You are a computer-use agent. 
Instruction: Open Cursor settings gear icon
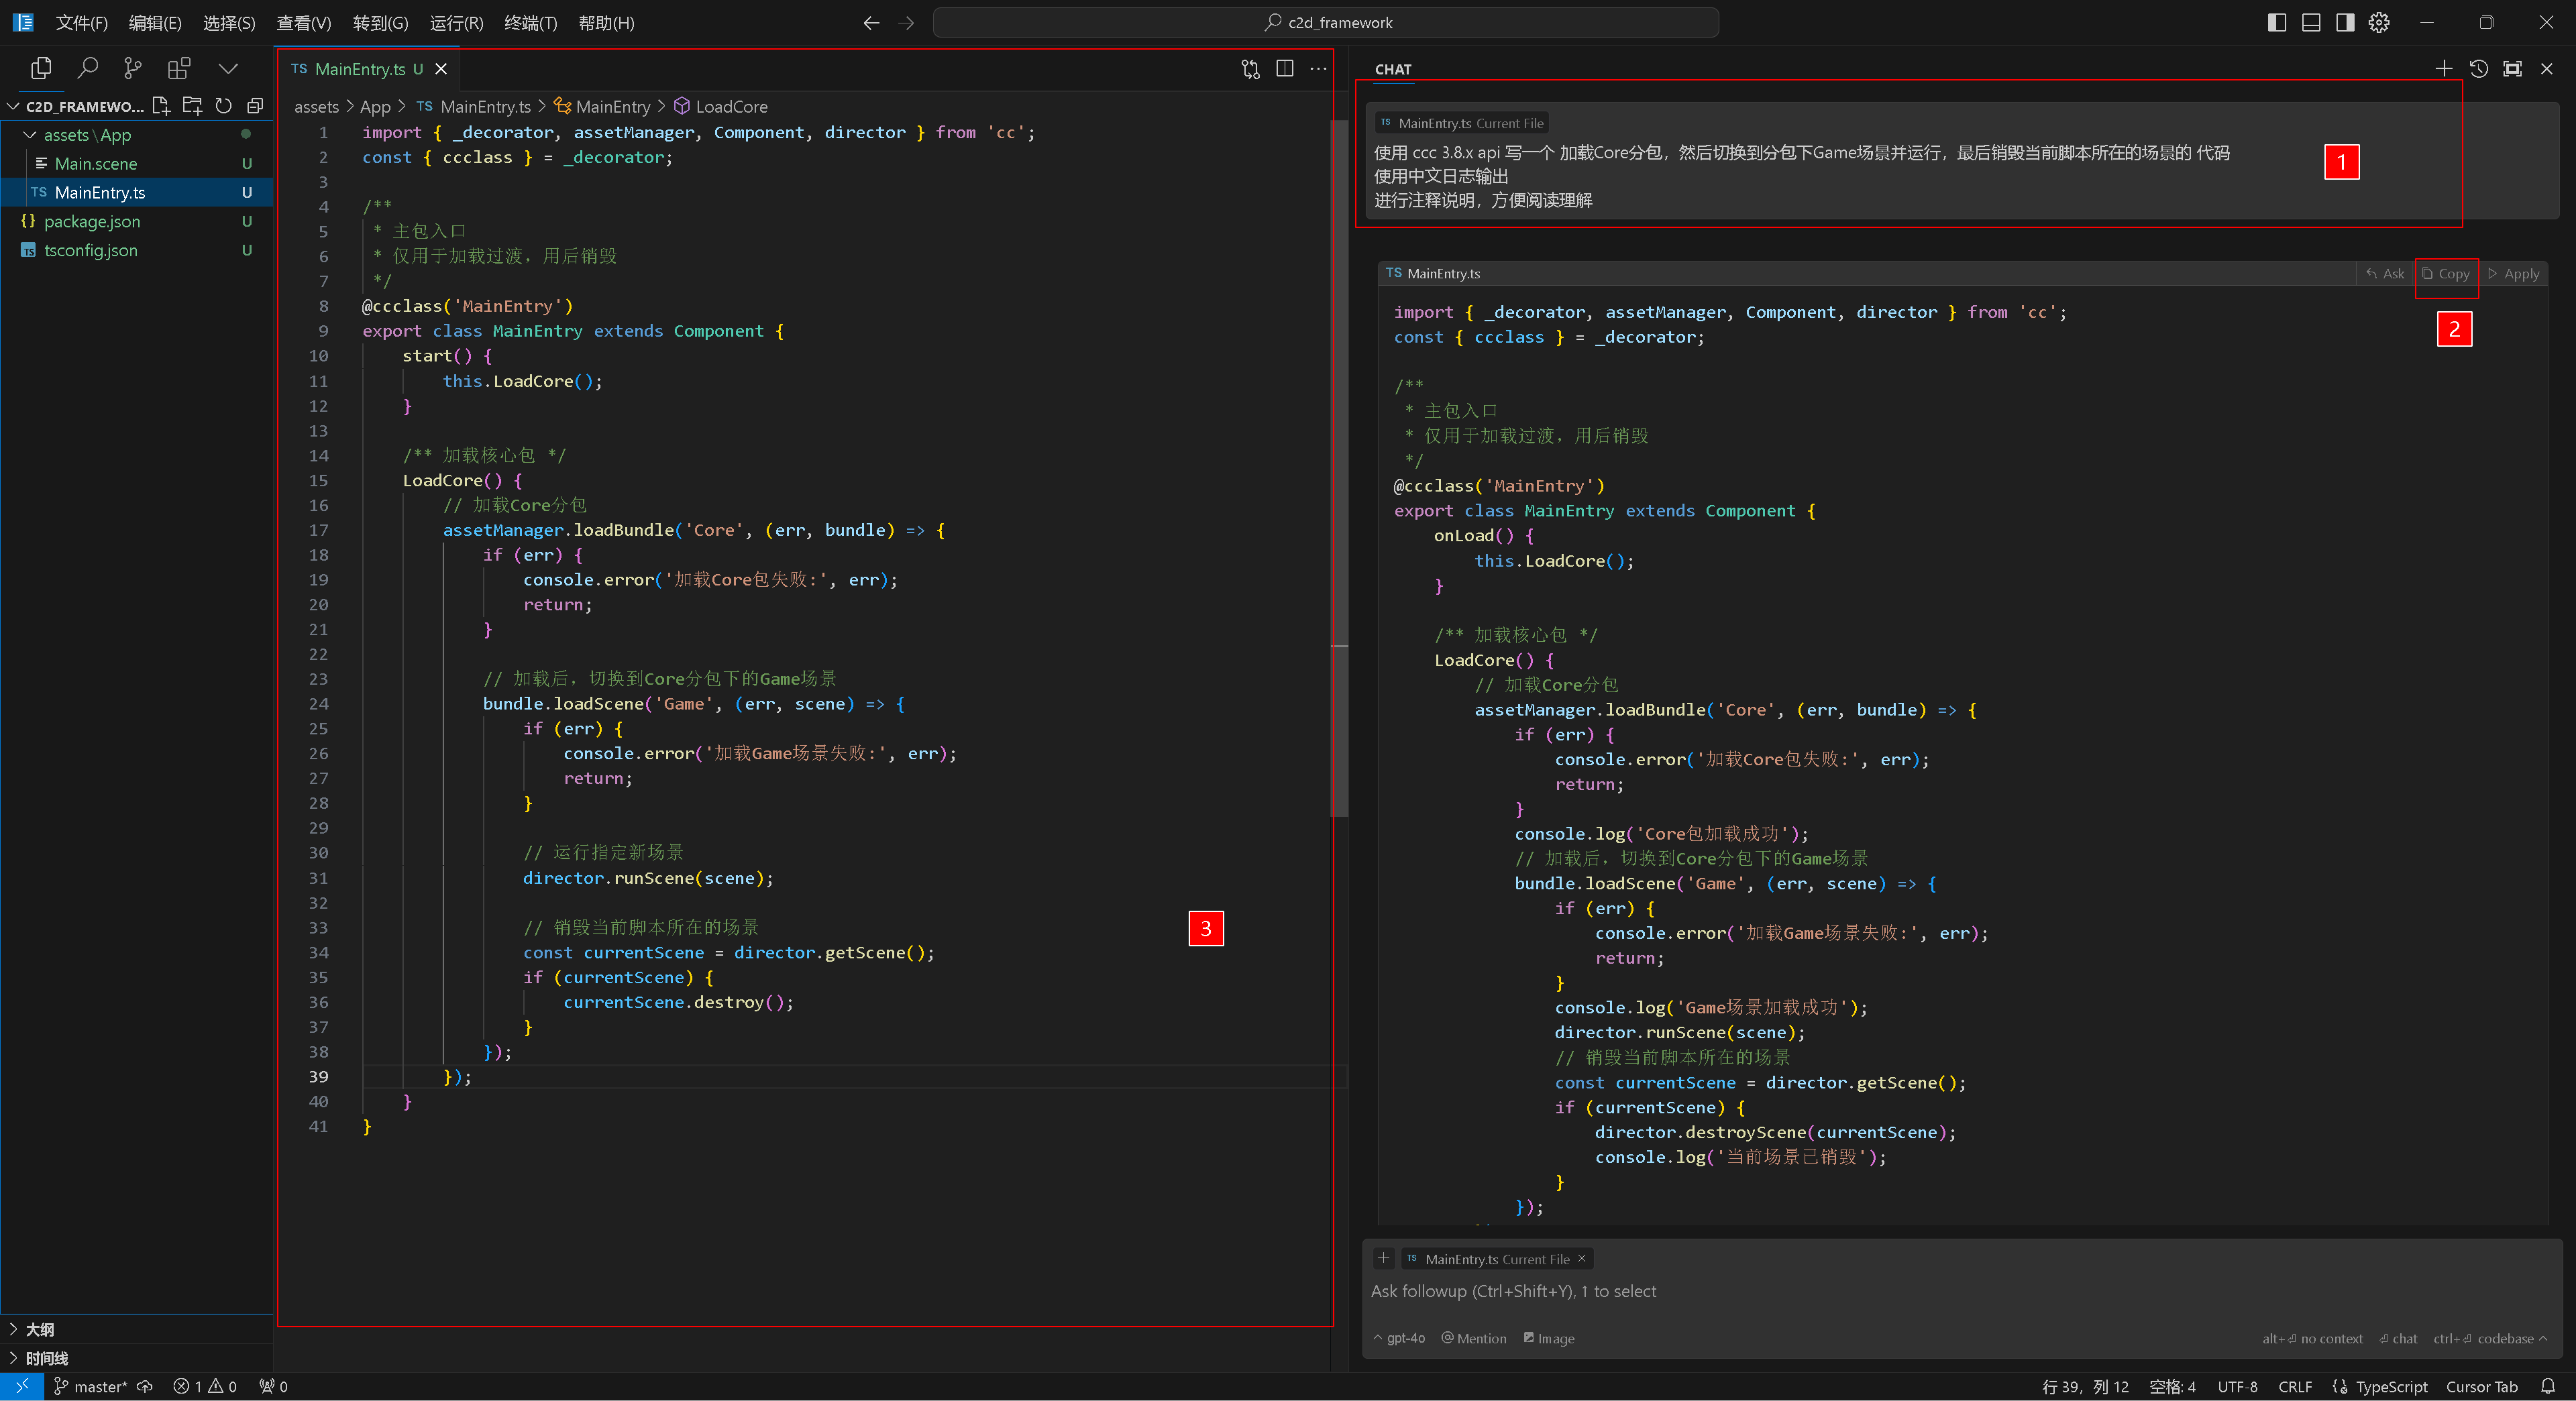click(x=2379, y=22)
